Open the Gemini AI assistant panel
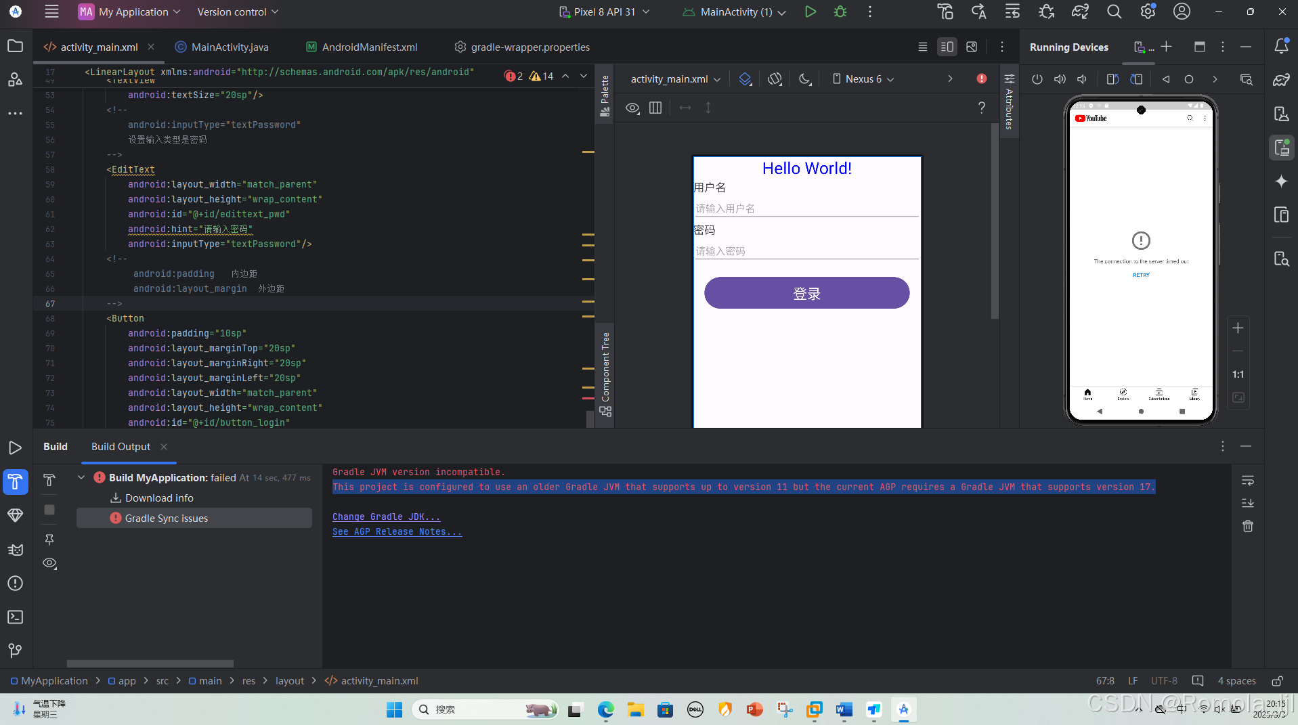The width and height of the screenshot is (1298, 725). (x=1282, y=181)
